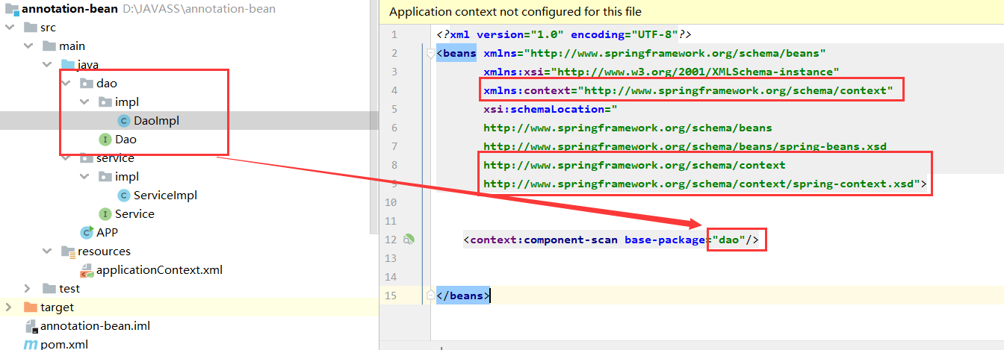This screenshot has height=350, width=1004.
Task: Click the src folder icon
Action: click(30, 28)
